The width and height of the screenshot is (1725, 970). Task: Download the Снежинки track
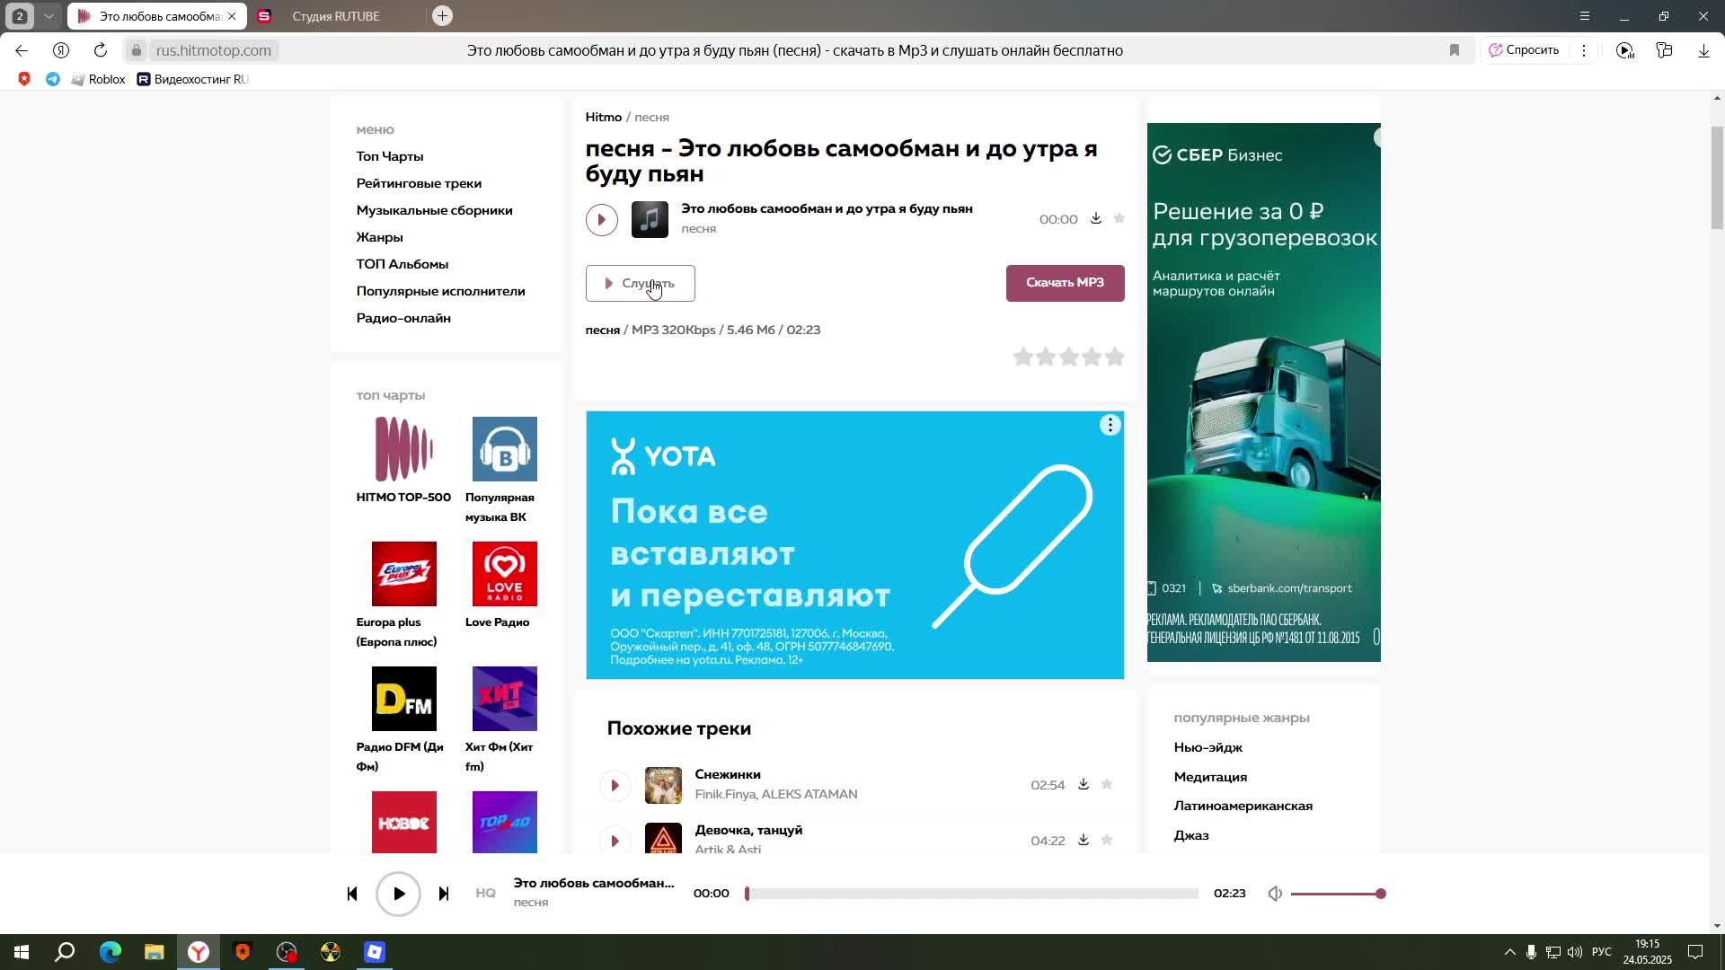tap(1084, 784)
